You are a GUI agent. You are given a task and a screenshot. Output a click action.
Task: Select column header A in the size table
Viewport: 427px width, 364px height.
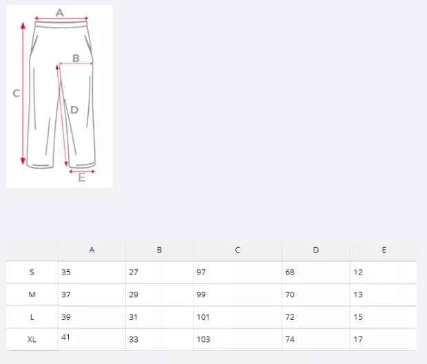click(x=92, y=250)
